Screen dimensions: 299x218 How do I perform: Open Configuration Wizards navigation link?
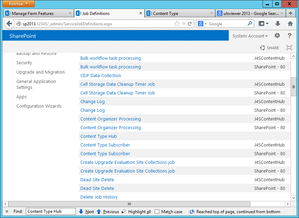[x=39, y=106]
